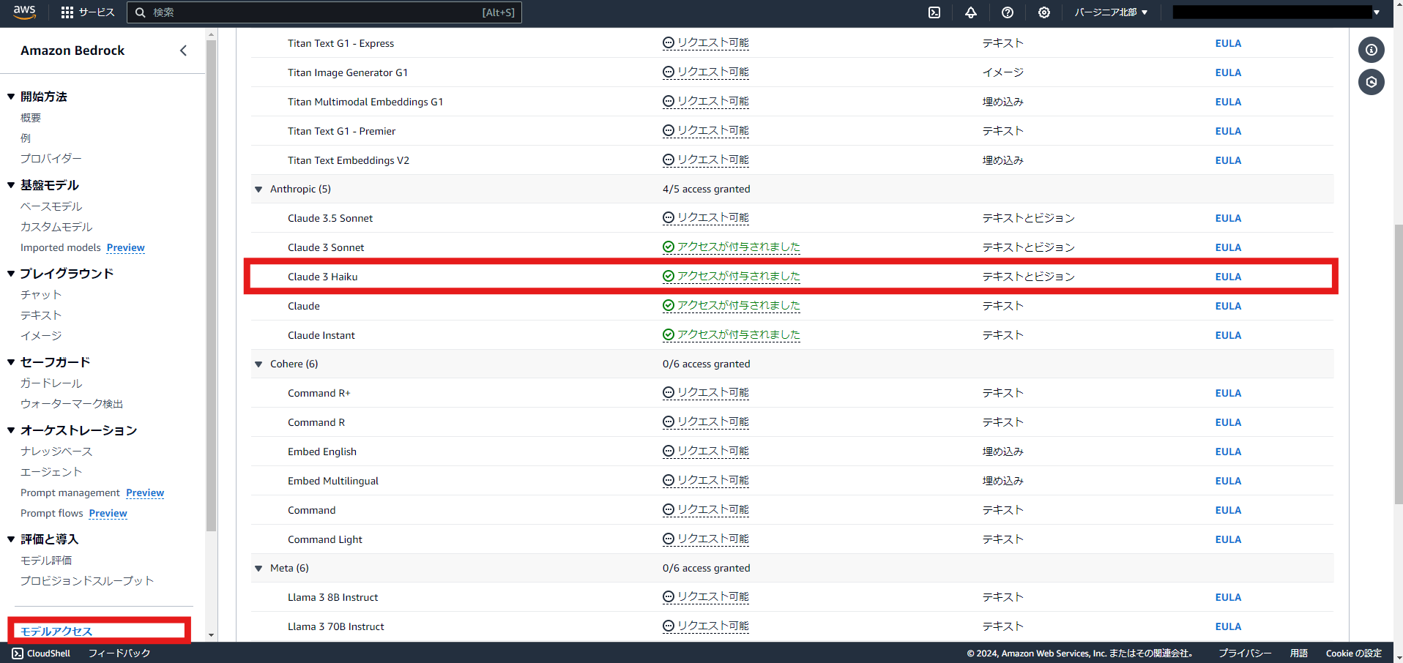Open フィードバック in footer
The image size is (1403, 663).
(119, 653)
